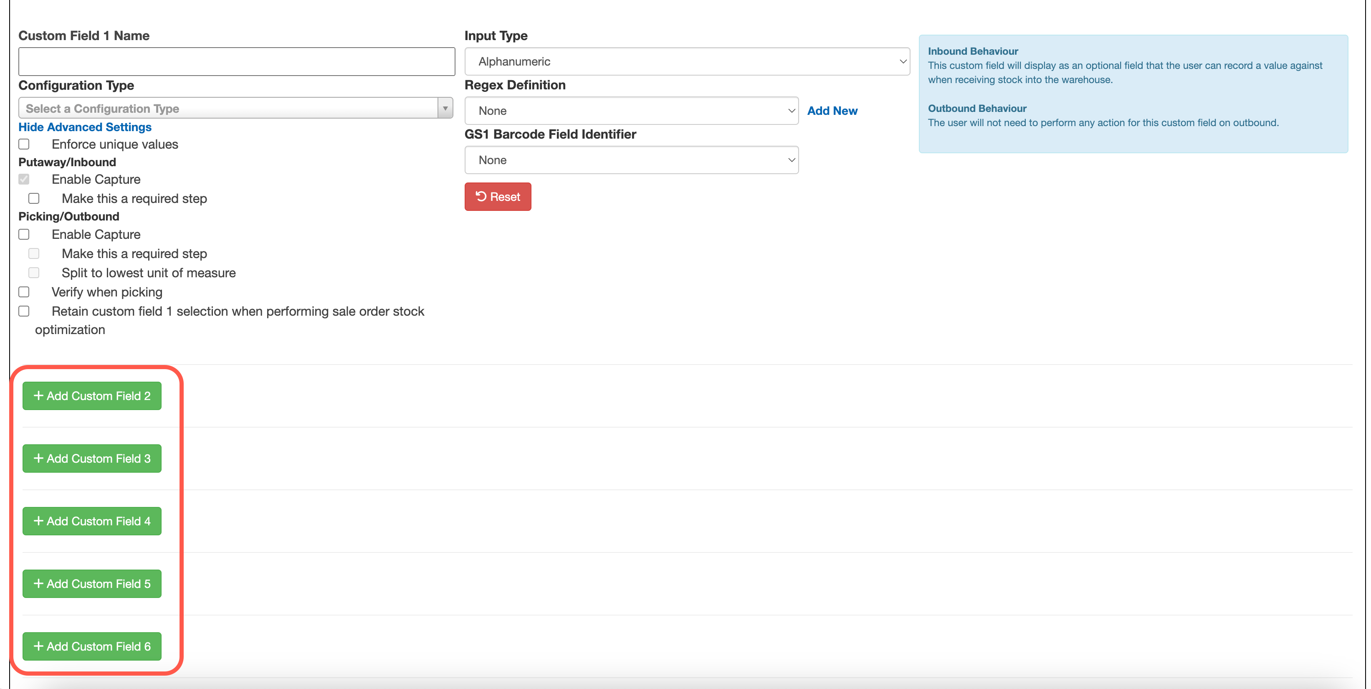Enable retaining custom field 1 selection
1371x689 pixels.
tap(23, 311)
